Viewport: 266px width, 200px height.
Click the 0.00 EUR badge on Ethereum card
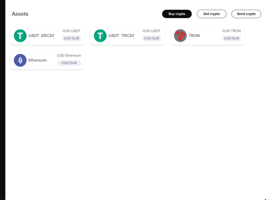(69, 63)
